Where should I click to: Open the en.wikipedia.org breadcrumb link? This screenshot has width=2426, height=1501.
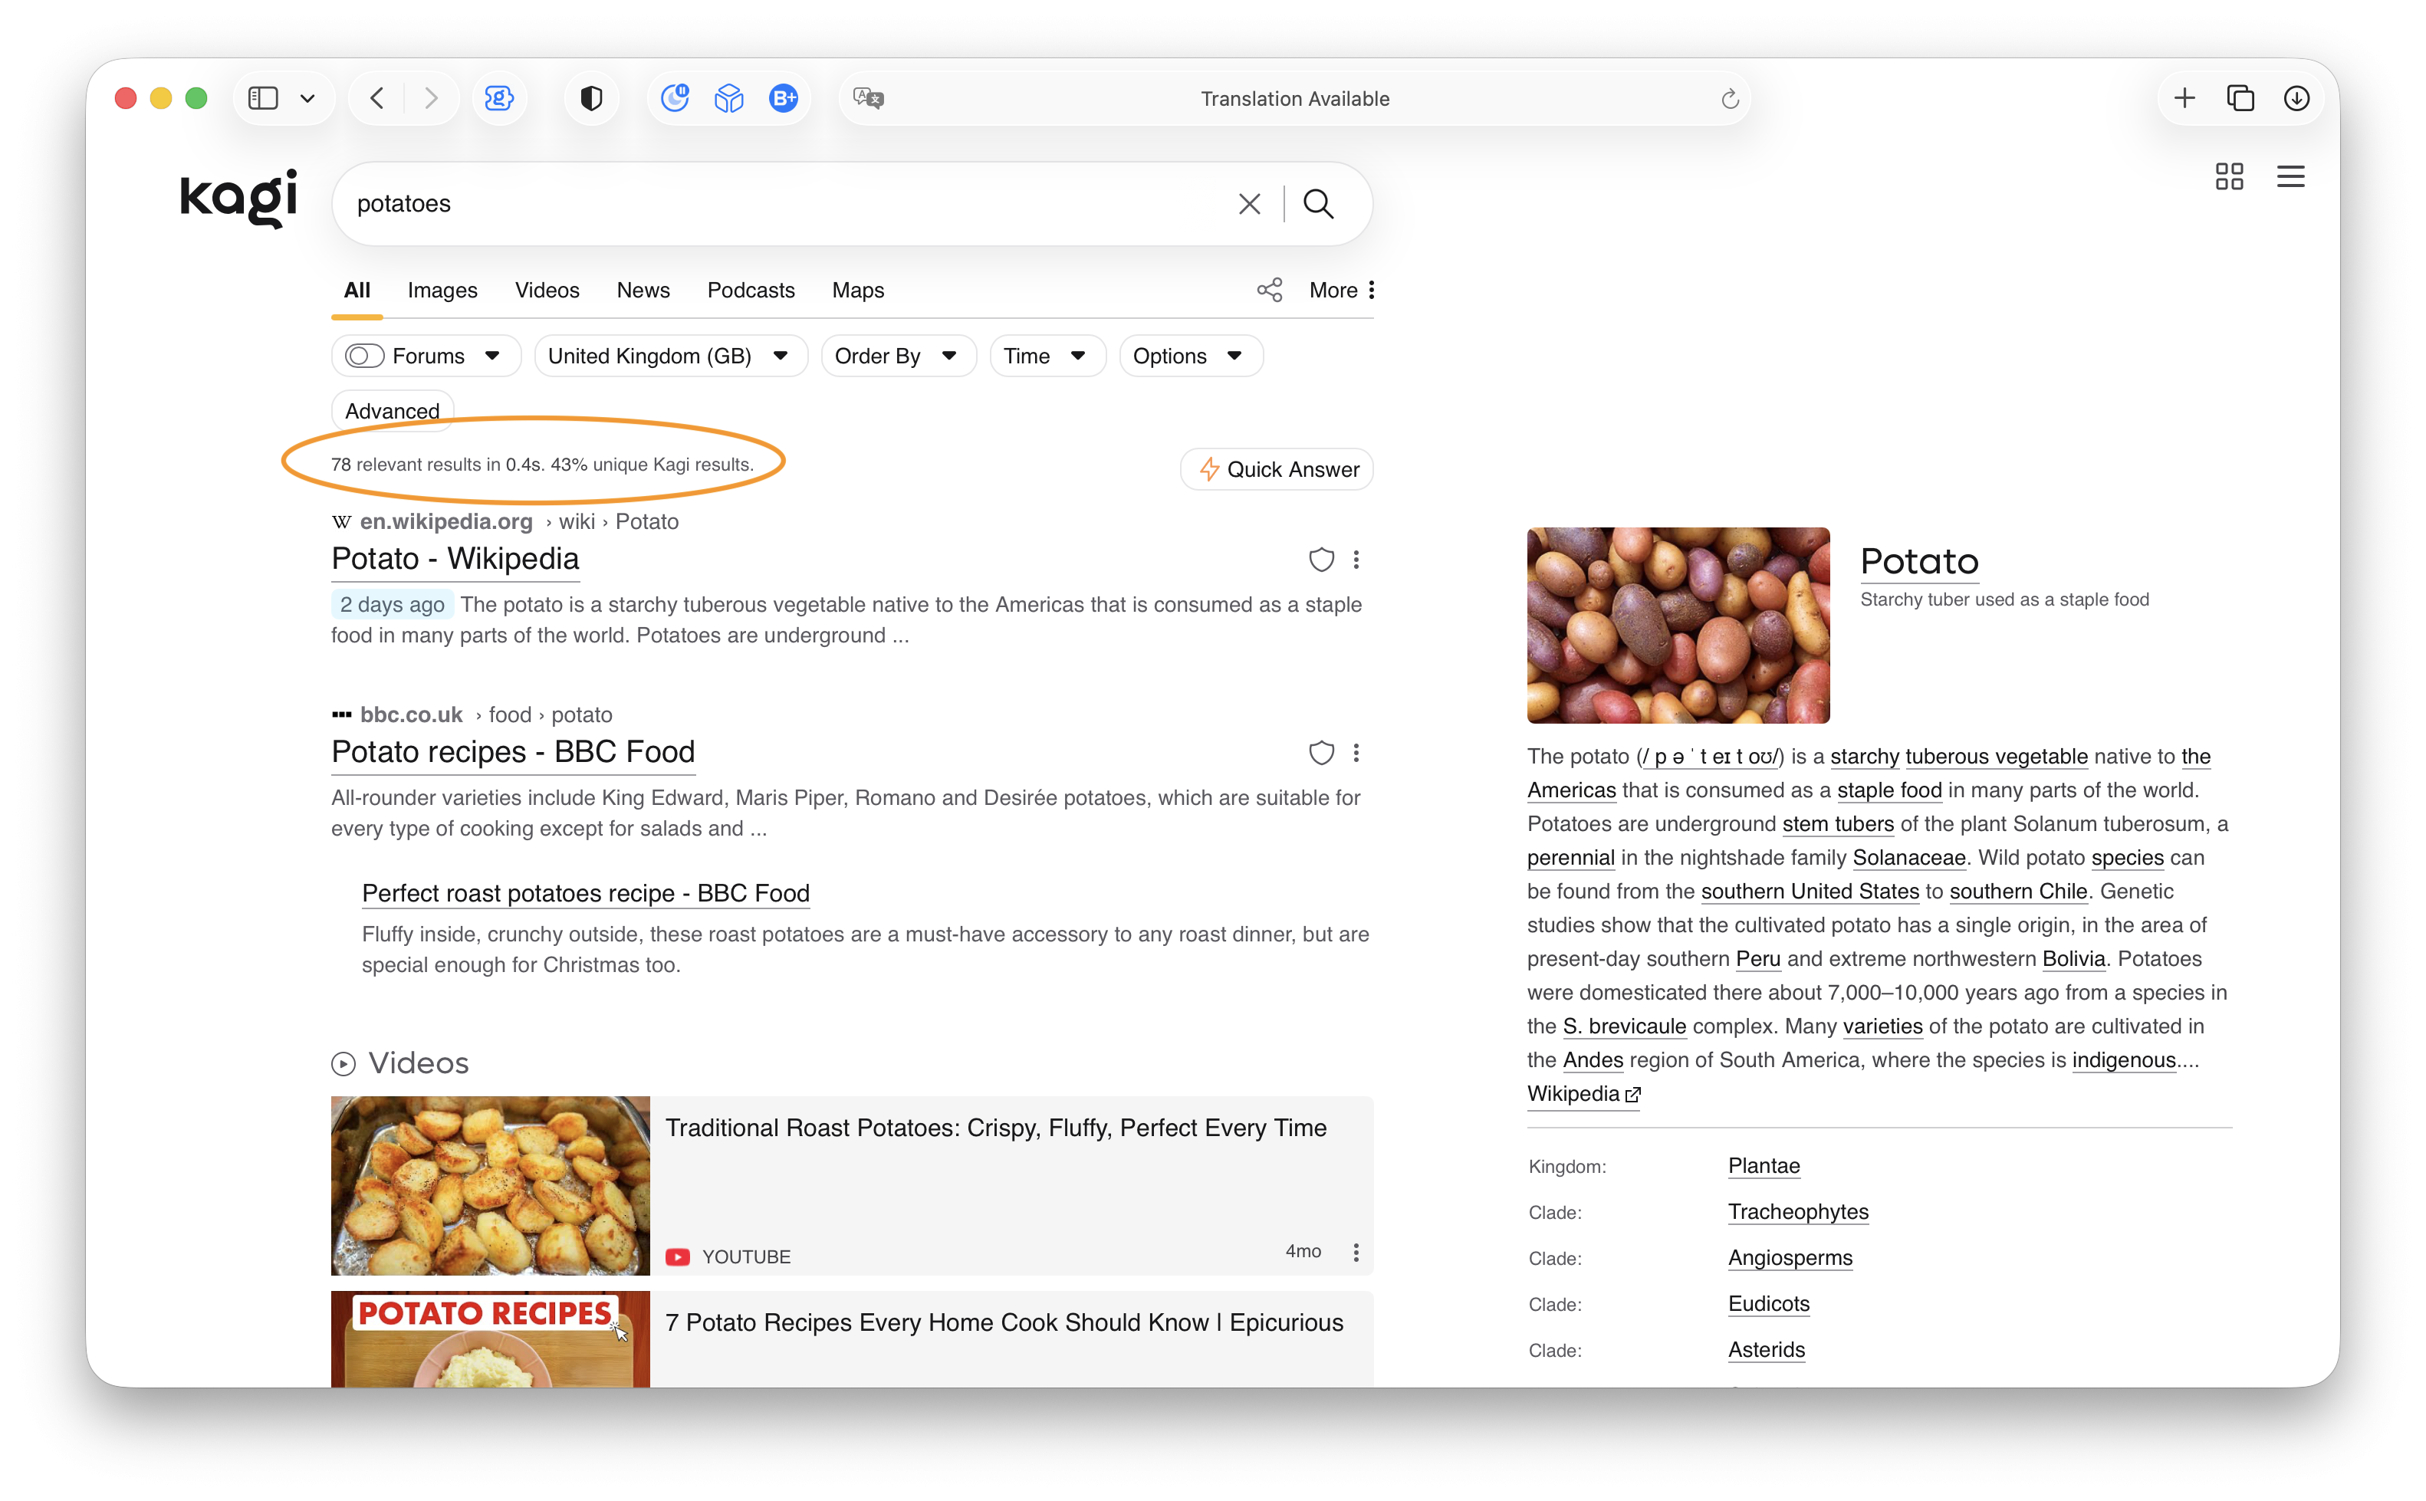445,522
